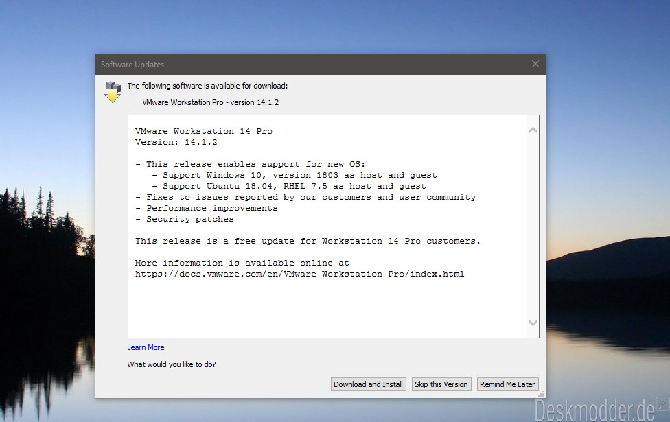This screenshot has width=670, height=422.
Task: Click the 'Fixes to issues reported' line
Action: pyautogui.click(x=305, y=198)
